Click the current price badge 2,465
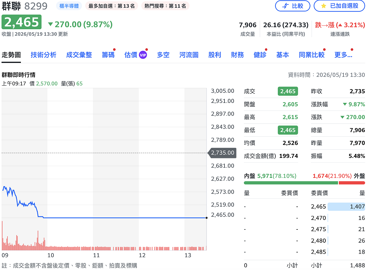368x270 pixels. click(x=21, y=22)
